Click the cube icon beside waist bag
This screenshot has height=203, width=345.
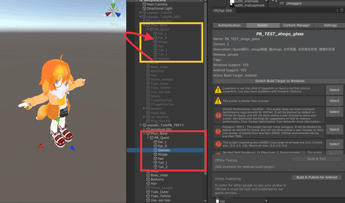148,113
